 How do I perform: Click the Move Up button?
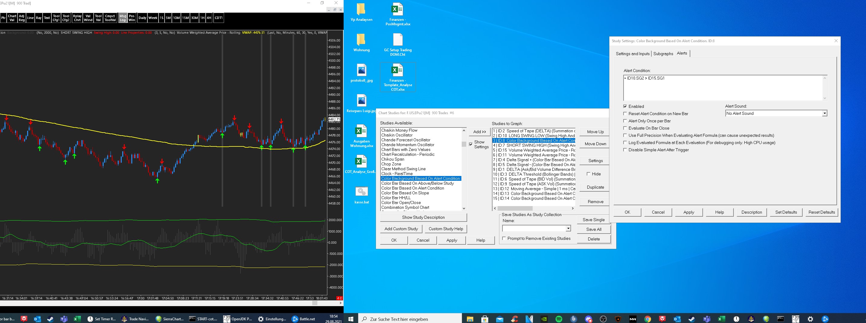click(595, 132)
